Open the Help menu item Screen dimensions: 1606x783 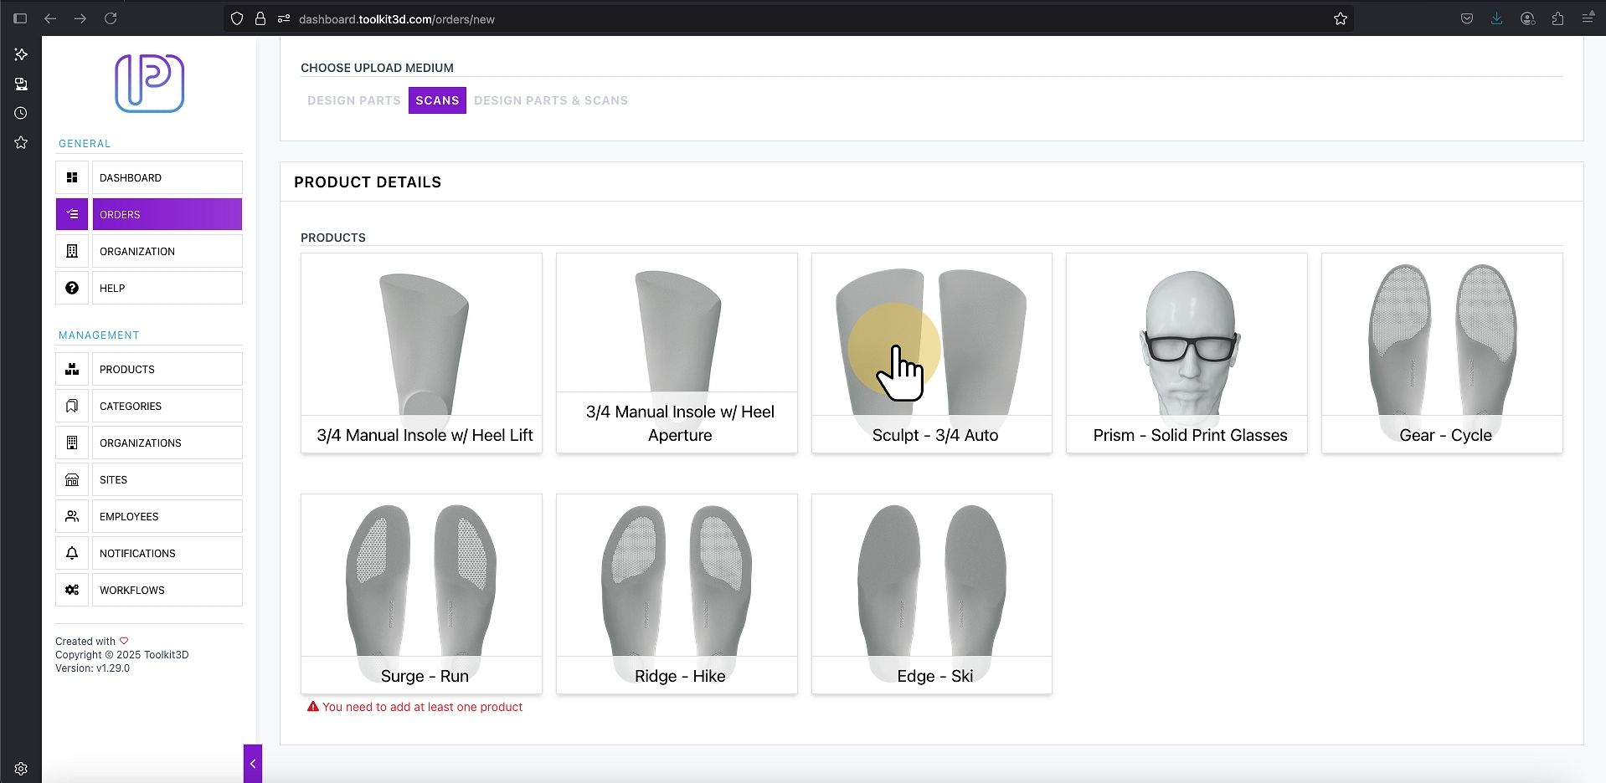coord(167,288)
